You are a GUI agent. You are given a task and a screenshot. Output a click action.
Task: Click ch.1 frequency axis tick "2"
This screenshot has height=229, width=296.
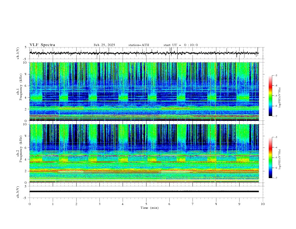point(27,109)
